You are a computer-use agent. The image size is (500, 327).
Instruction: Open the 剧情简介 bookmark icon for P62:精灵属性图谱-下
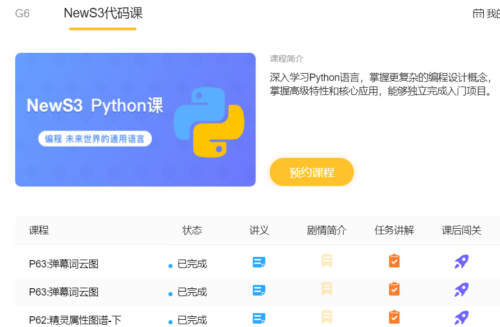click(327, 316)
